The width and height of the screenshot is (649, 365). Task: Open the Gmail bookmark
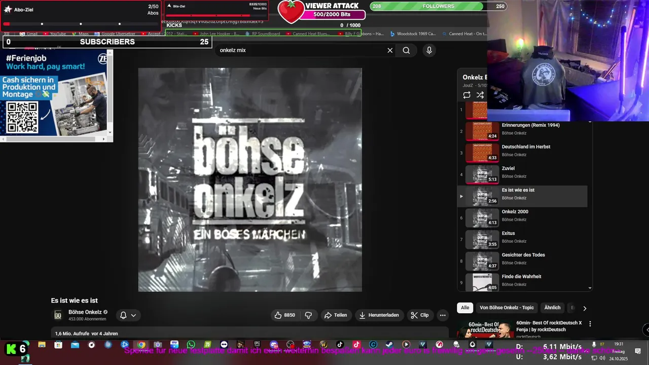(x=29, y=34)
